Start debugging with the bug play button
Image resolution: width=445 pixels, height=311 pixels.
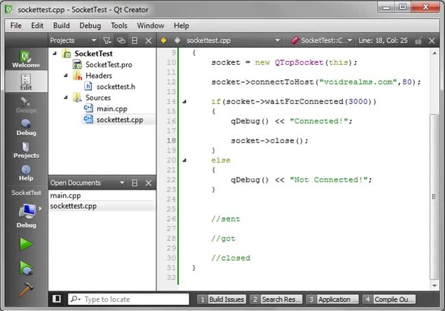[26, 268]
